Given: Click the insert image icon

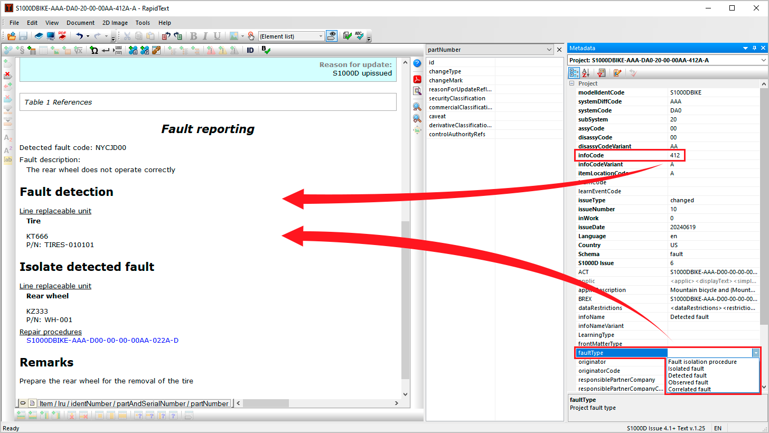Looking at the screenshot, I should tap(233, 36).
